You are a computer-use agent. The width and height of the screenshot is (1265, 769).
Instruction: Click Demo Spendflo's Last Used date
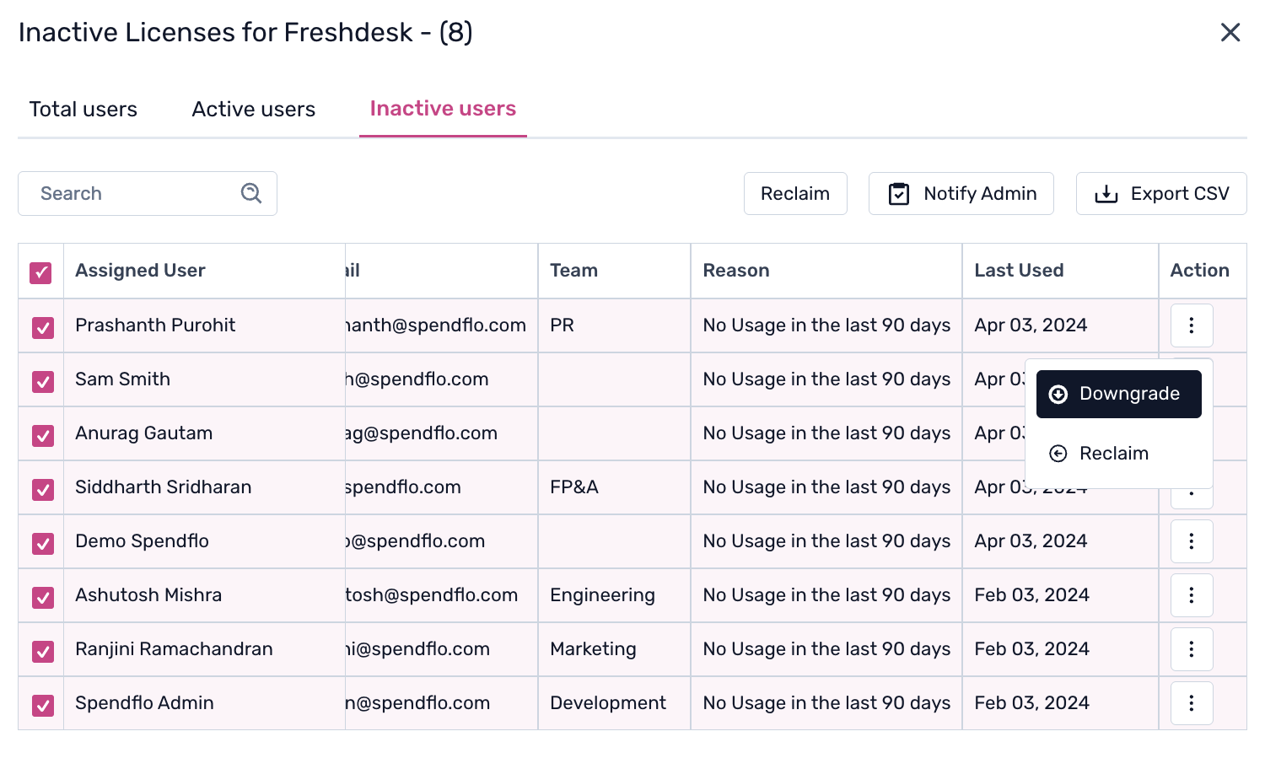(x=1031, y=541)
